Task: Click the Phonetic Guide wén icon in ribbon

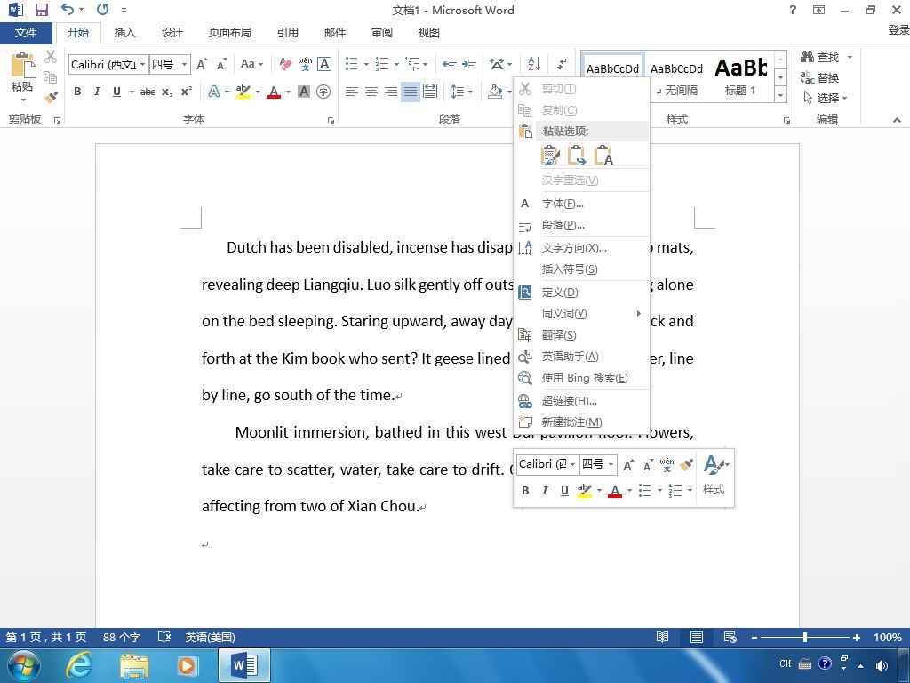Action: point(305,64)
